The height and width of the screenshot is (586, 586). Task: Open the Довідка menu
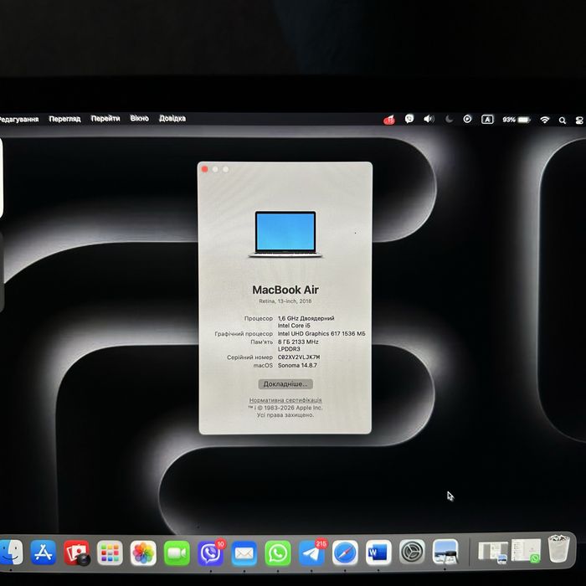172,119
